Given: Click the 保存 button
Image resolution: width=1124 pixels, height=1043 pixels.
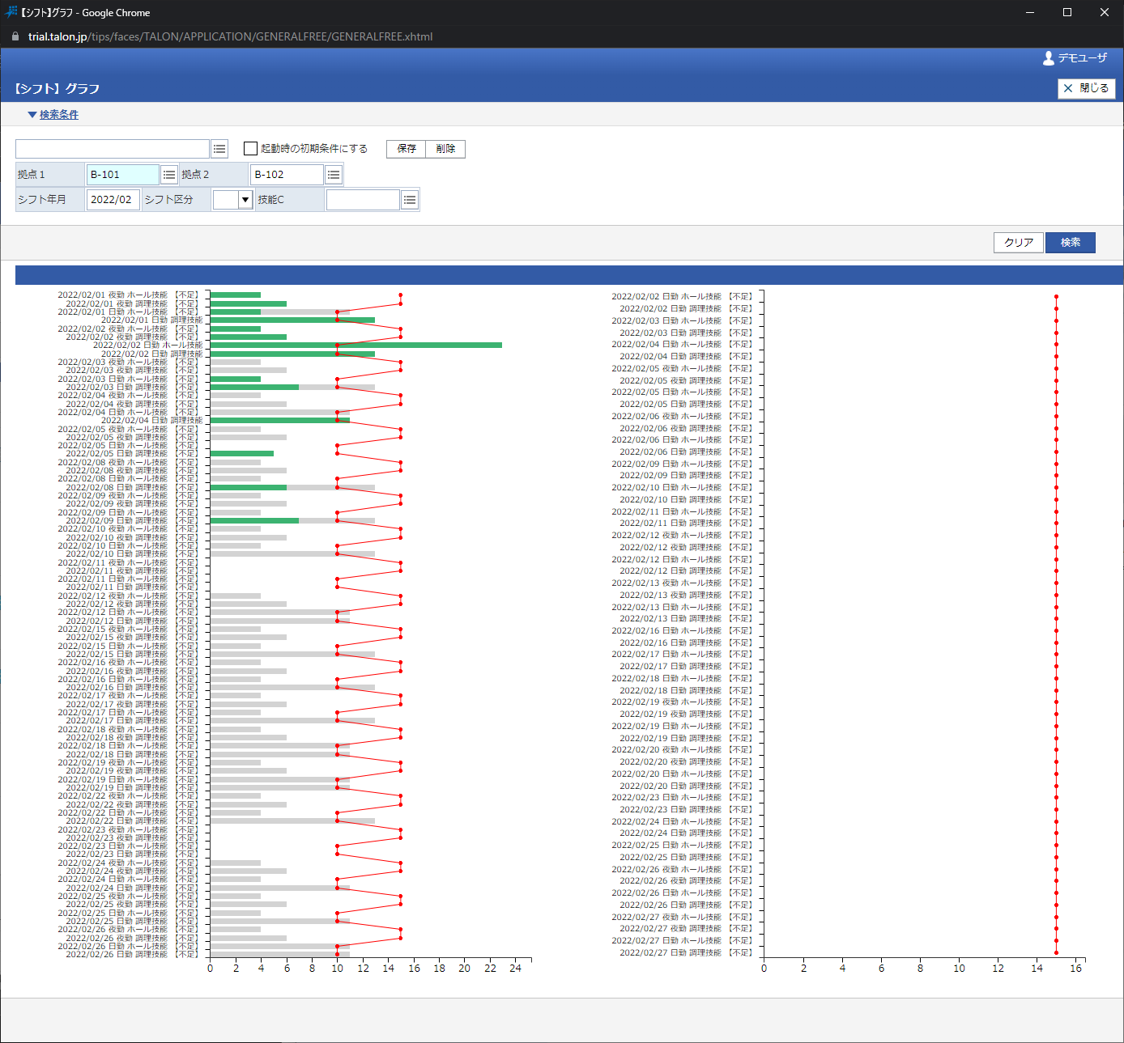Looking at the screenshot, I should tap(407, 149).
